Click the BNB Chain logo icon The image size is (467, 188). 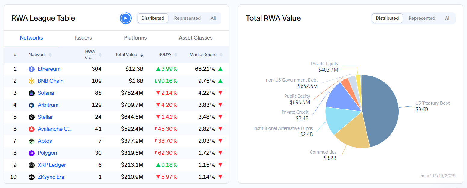point(32,81)
